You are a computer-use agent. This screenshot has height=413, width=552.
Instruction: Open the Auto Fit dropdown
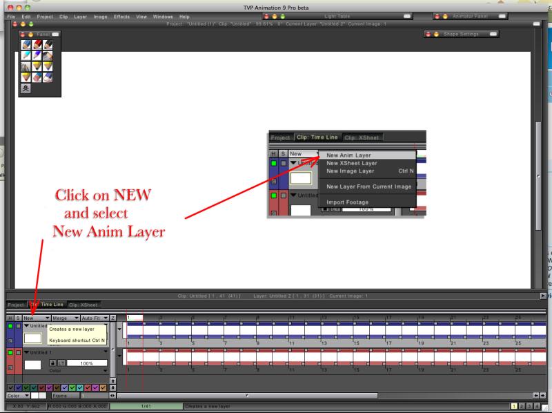tap(95, 318)
